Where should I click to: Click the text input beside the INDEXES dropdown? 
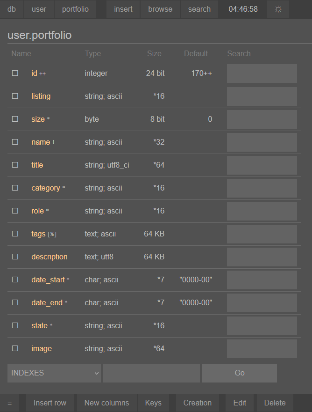click(x=151, y=373)
